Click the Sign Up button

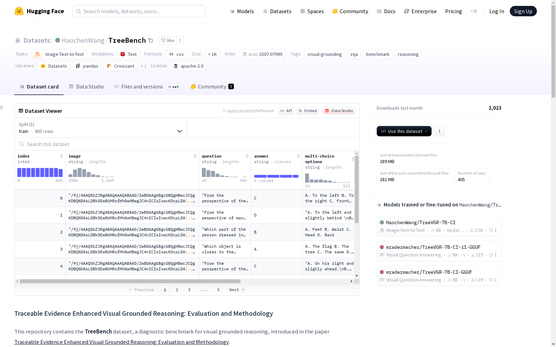click(x=523, y=11)
